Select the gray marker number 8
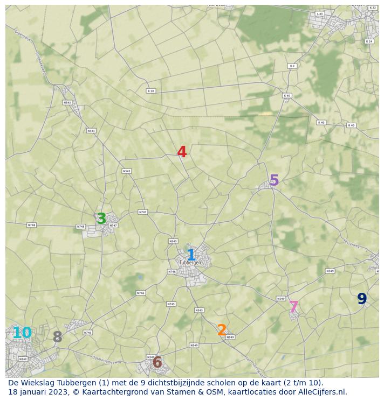 [x=58, y=337]
